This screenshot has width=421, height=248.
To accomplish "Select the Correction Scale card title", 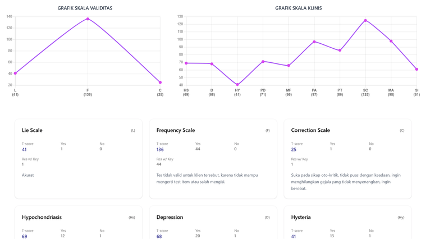I will (x=310, y=130).
